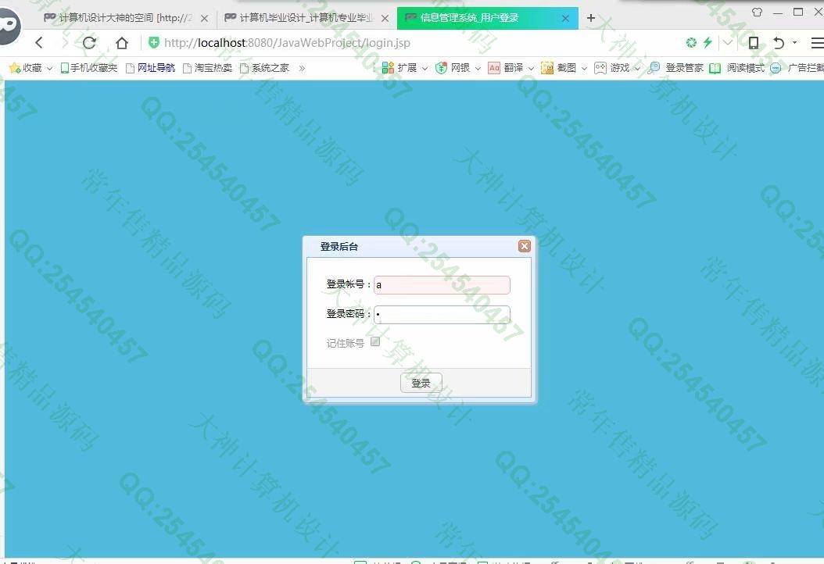Close the 登录后台 dialog
Screen dimensions: 824x564
point(524,246)
